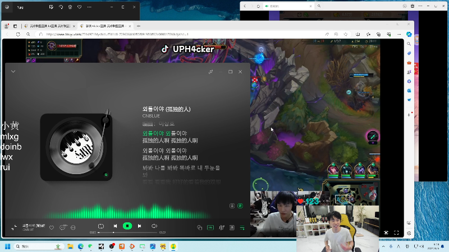Screen dimensions: 449x252
Task: Open the edit image icon in Photos window
Action: pos(51,7)
